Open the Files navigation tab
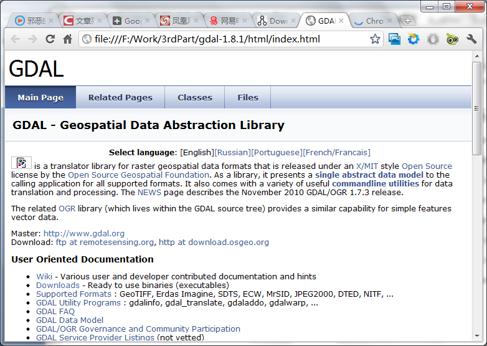Viewport: 487px width, 346px height. tap(247, 97)
